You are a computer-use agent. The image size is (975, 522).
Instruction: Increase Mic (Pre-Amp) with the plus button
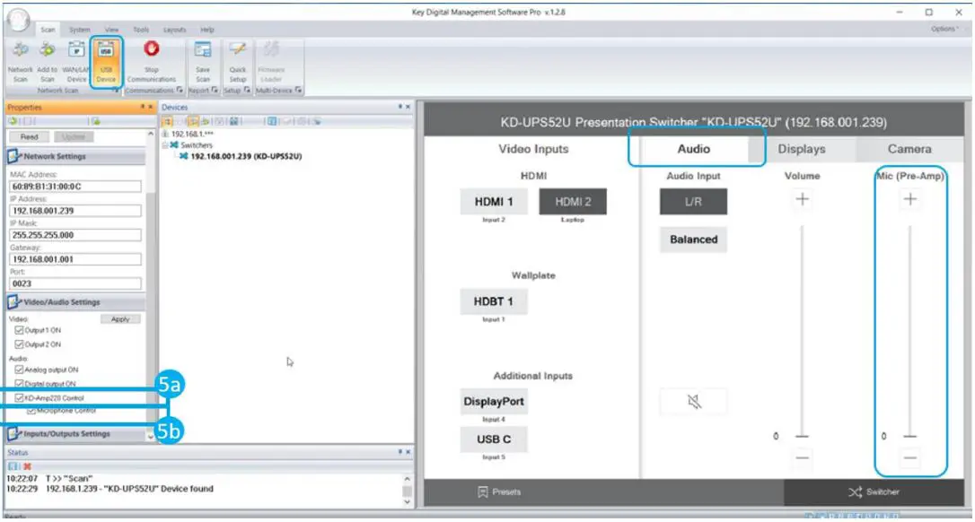(x=909, y=199)
